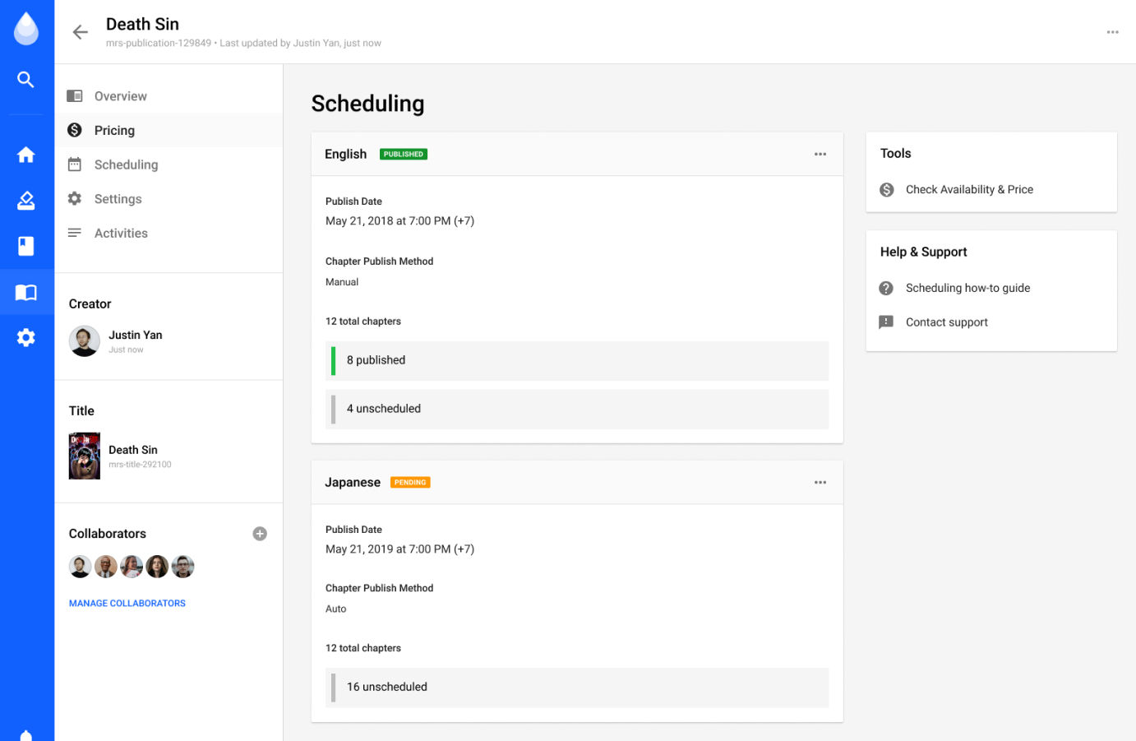Select the 8 published chapters row
Image resolution: width=1136 pixels, height=741 pixels.
[x=576, y=360]
